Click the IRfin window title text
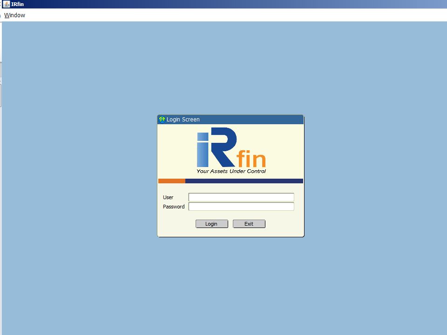 (17, 4)
